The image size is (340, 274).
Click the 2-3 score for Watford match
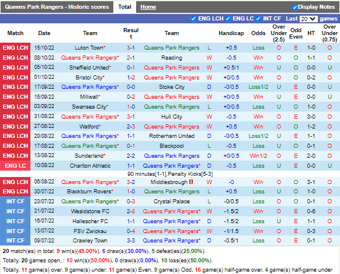point(131,126)
